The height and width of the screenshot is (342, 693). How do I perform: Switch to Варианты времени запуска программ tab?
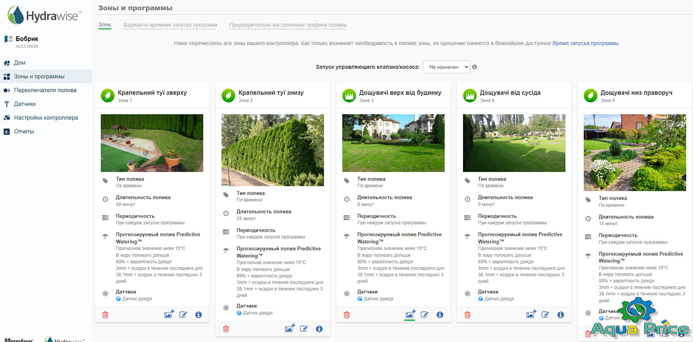pos(170,25)
